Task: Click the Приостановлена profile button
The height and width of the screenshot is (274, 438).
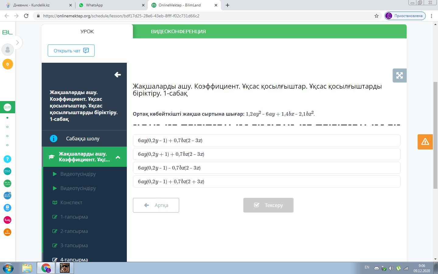Action: tap(405, 16)
